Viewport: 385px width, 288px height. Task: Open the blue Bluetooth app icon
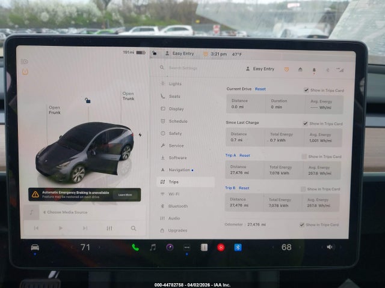238,247
